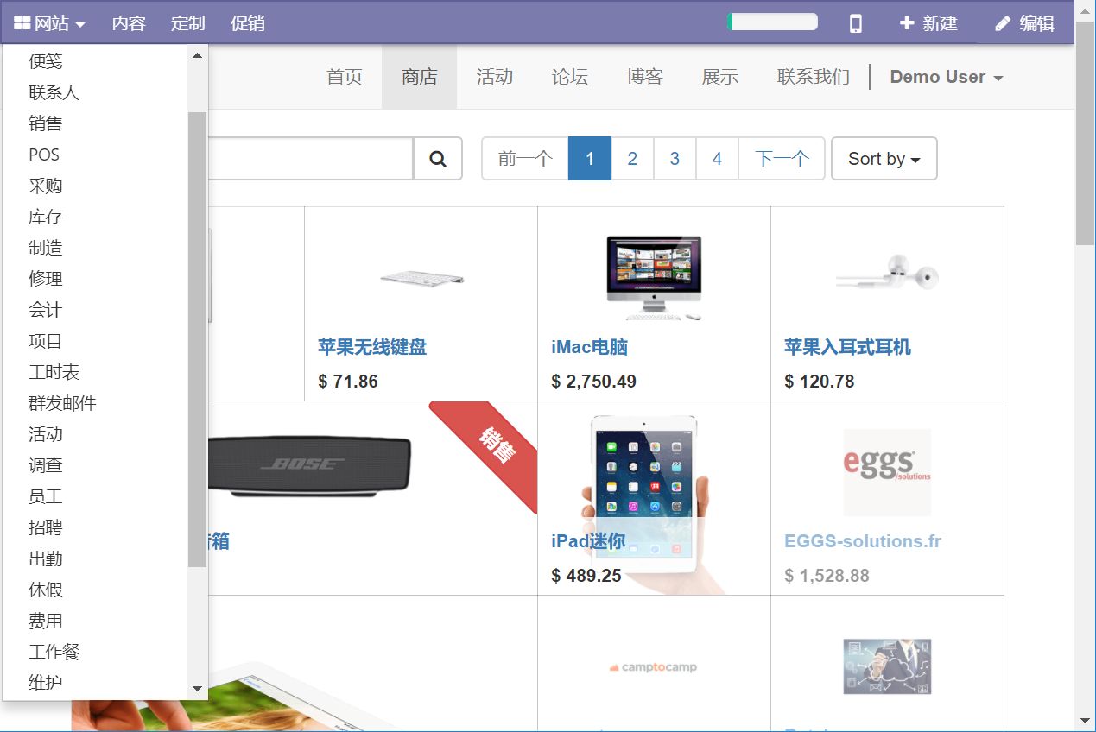
Task: Click the progress bar in top toolbar
Action: point(772,22)
